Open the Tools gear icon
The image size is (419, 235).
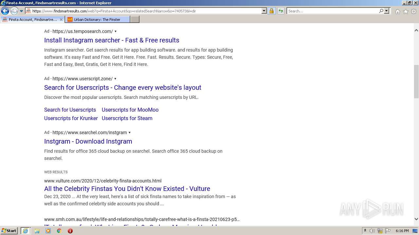coord(414,11)
